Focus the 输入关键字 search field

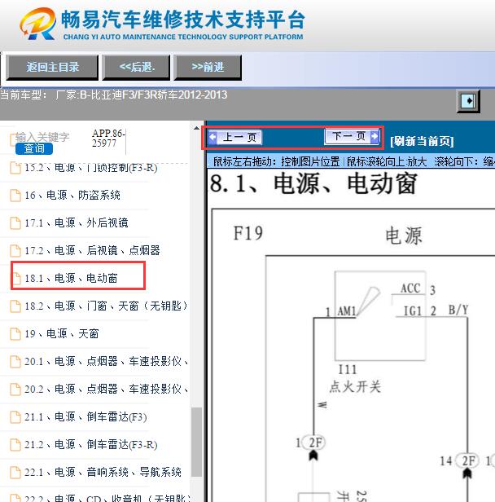coord(42,137)
